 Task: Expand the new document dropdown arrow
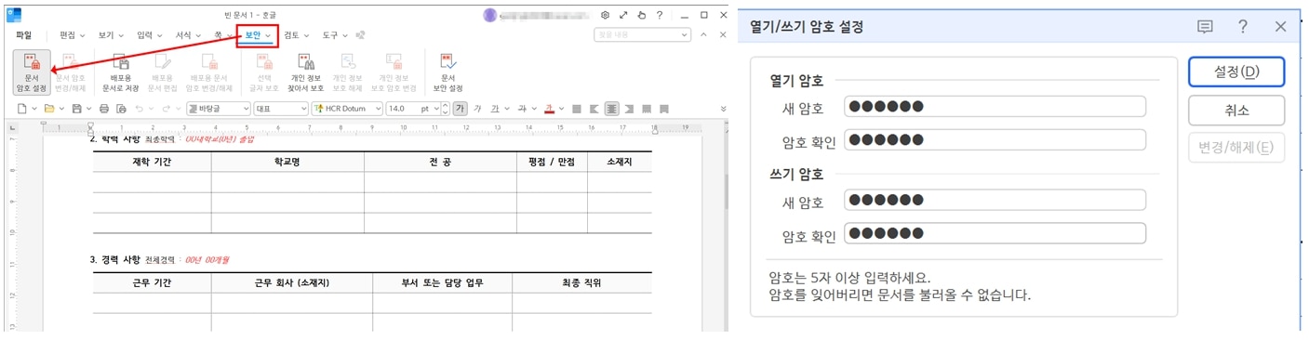pyautogui.click(x=34, y=109)
